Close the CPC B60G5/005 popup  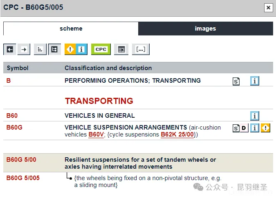pyautogui.click(x=268, y=8)
